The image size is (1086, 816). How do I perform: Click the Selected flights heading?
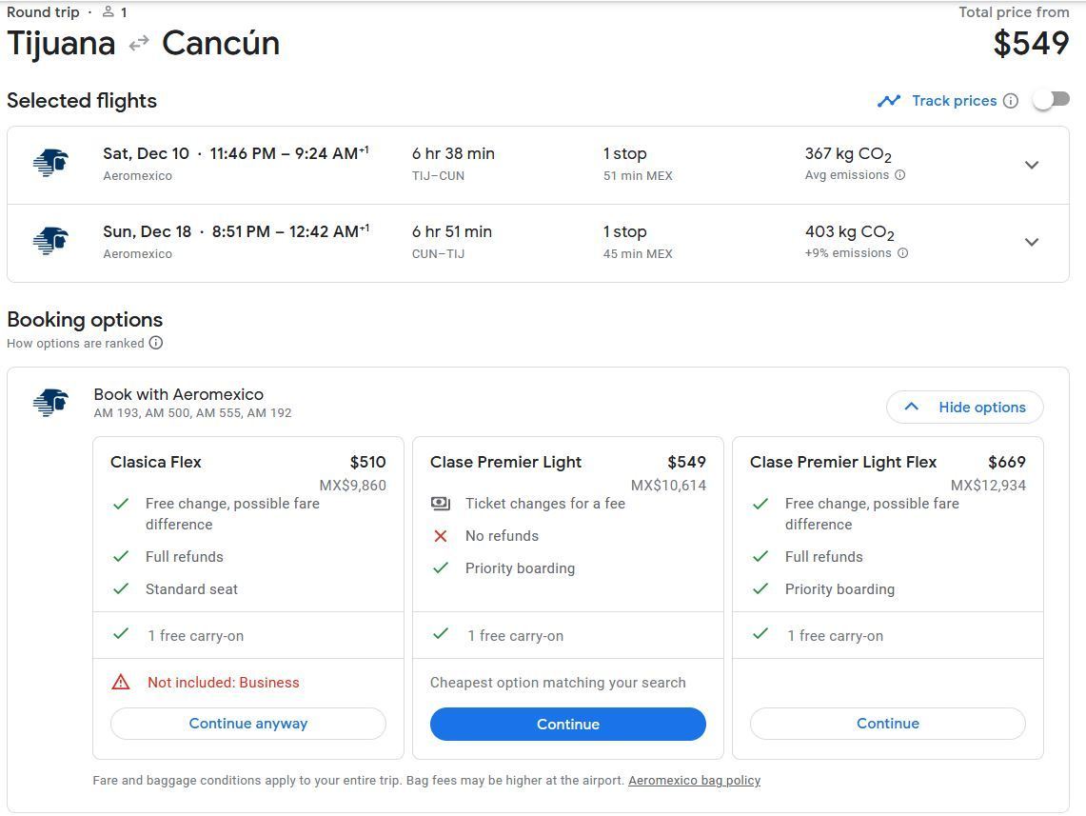(82, 101)
